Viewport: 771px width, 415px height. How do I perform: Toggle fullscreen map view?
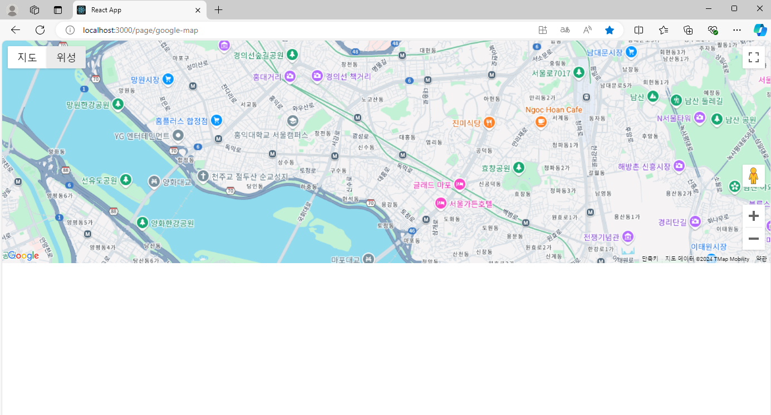(754, 57)
